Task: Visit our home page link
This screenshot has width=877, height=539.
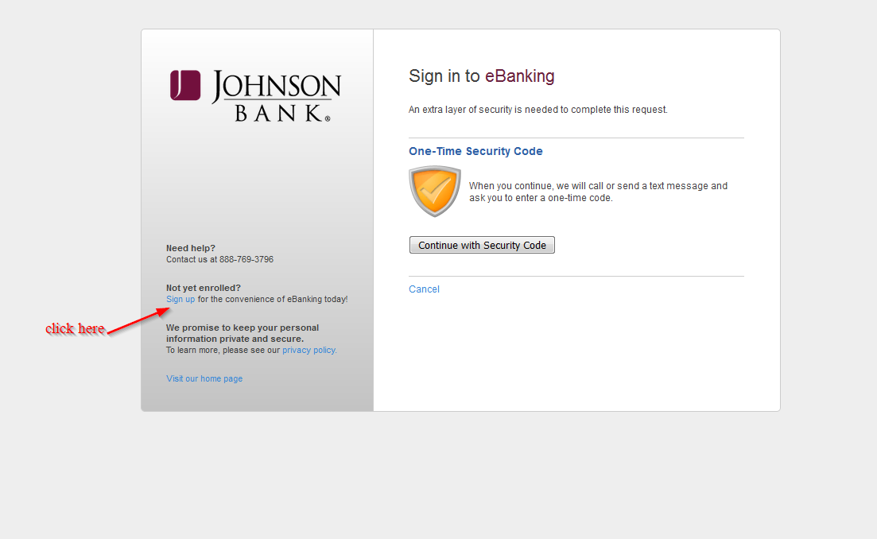Action: pyautogui.click(x=204, y=378)
